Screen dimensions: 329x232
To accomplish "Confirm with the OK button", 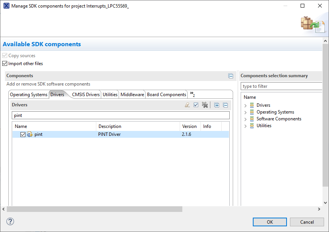I will click(269, 222).
